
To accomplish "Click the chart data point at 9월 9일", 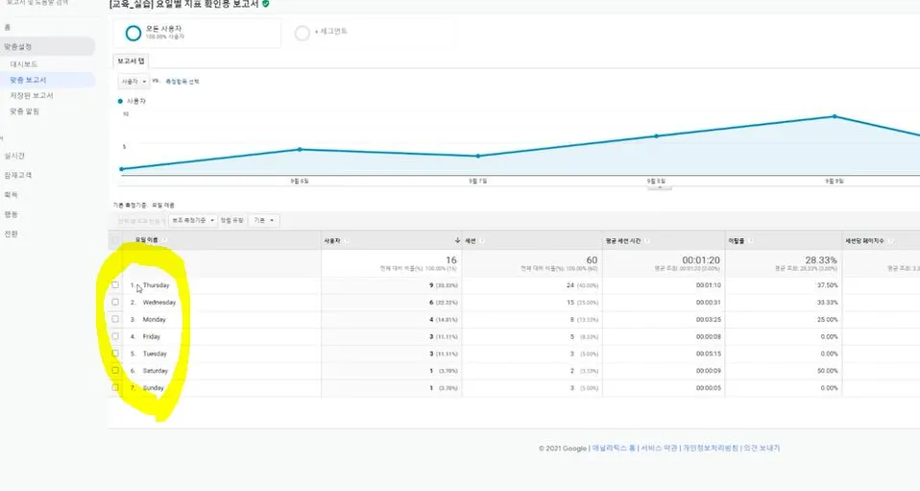I will (835, 116).
